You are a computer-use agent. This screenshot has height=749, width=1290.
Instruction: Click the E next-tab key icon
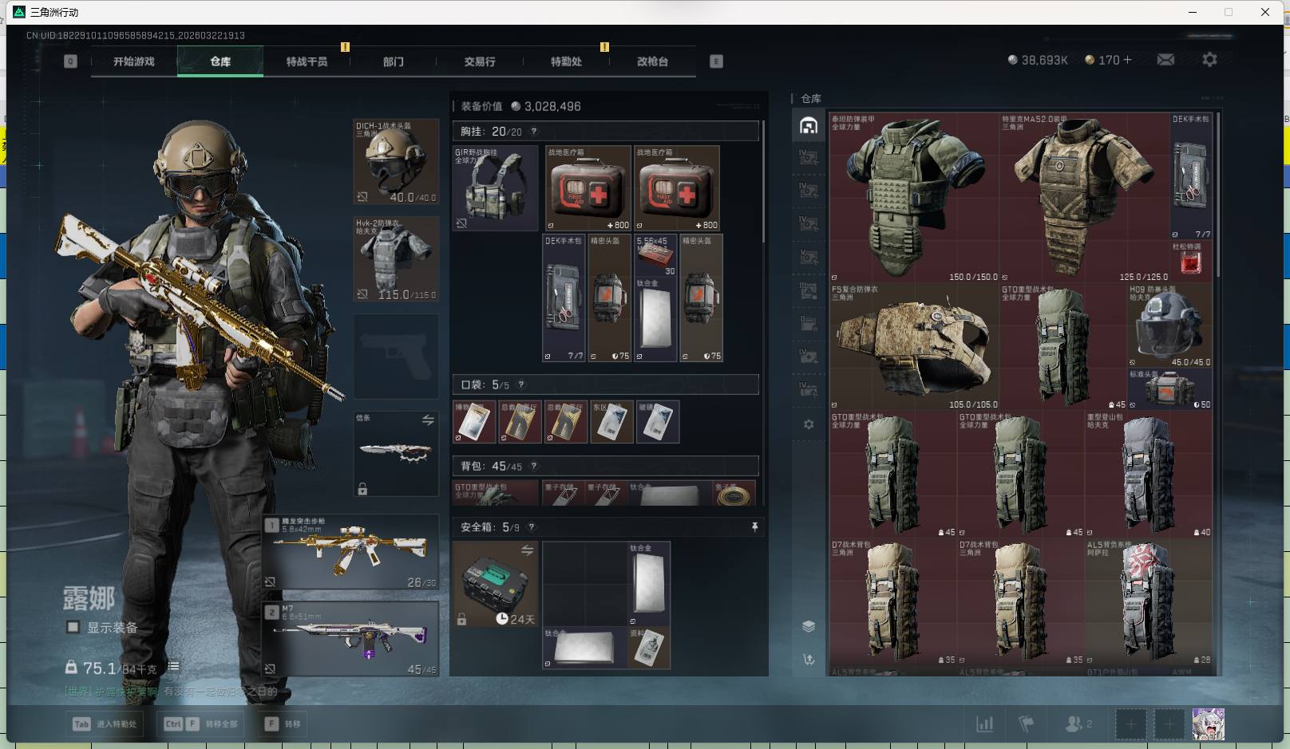pos(716,61)
